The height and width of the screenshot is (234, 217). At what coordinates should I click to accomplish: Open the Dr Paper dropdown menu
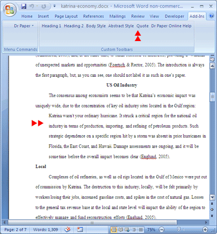(24, 26)
